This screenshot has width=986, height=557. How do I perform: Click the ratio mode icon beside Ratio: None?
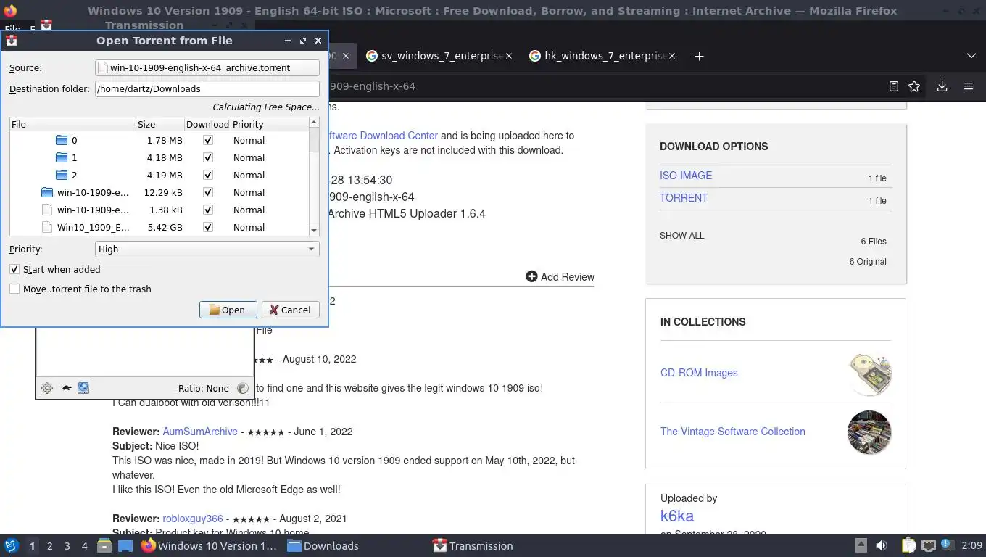[x=242, y=388]
